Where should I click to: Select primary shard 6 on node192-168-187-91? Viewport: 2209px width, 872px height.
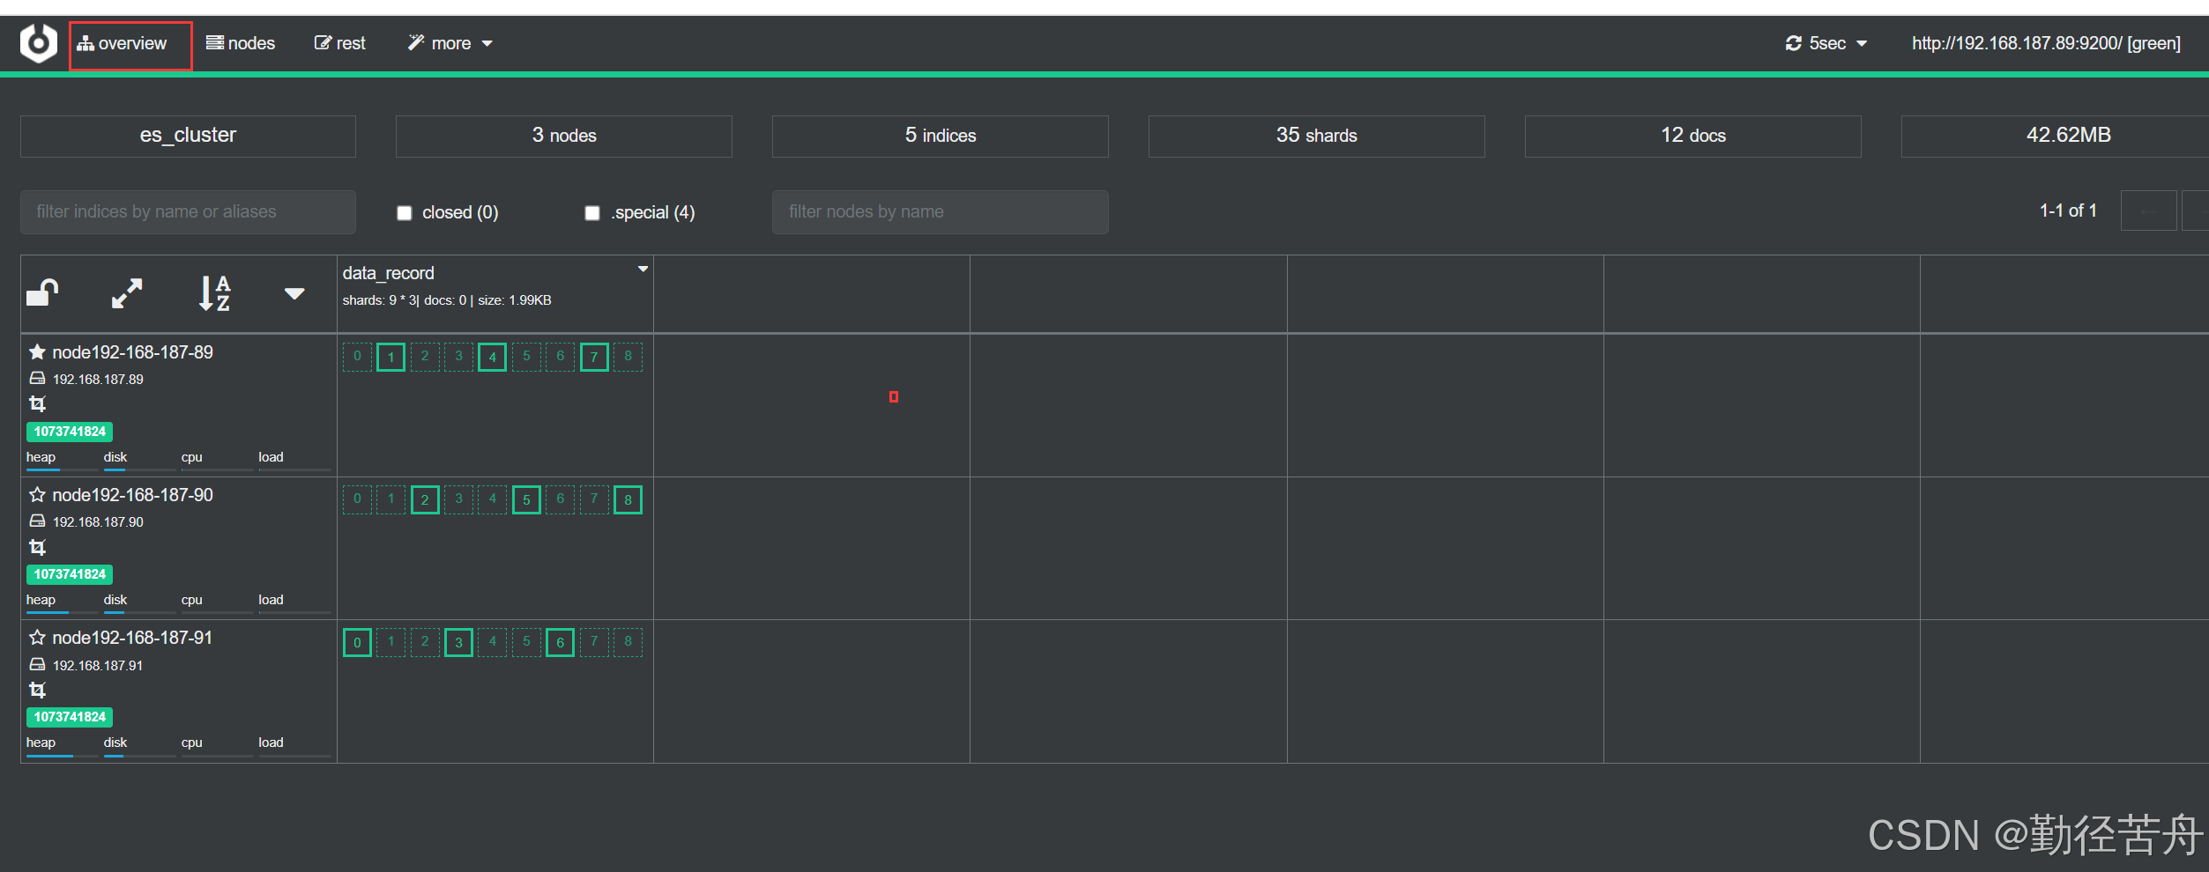point(560,642)
